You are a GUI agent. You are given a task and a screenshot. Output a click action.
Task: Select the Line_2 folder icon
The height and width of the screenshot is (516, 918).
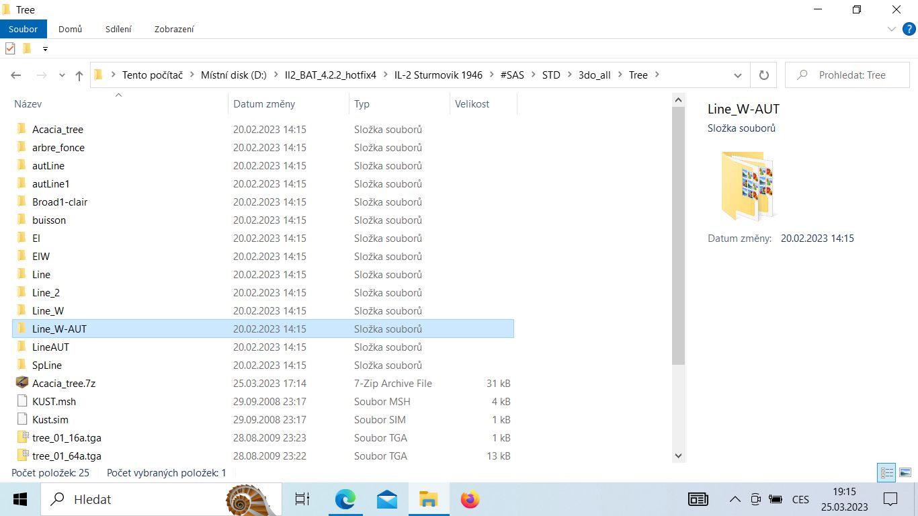click(x=22, y=292)
